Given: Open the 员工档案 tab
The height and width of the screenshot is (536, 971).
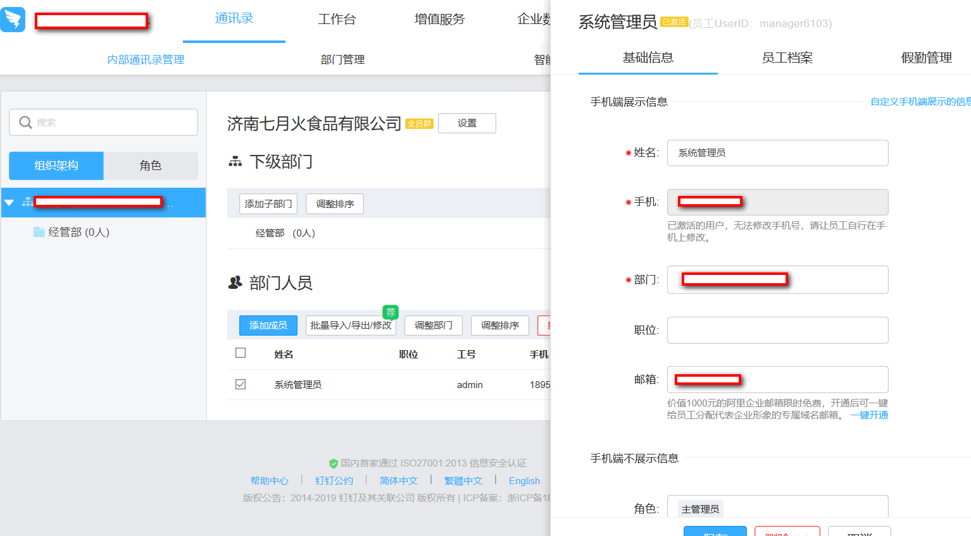Looking at the screenshot, I should pos(787,58).
